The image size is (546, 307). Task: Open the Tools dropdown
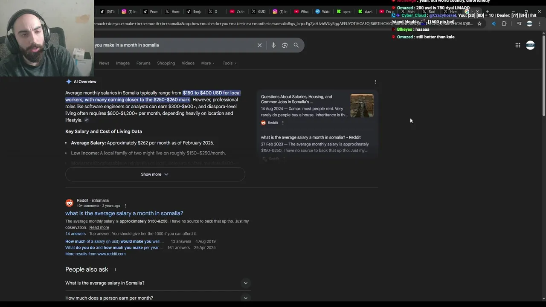(x=229, y=63)
